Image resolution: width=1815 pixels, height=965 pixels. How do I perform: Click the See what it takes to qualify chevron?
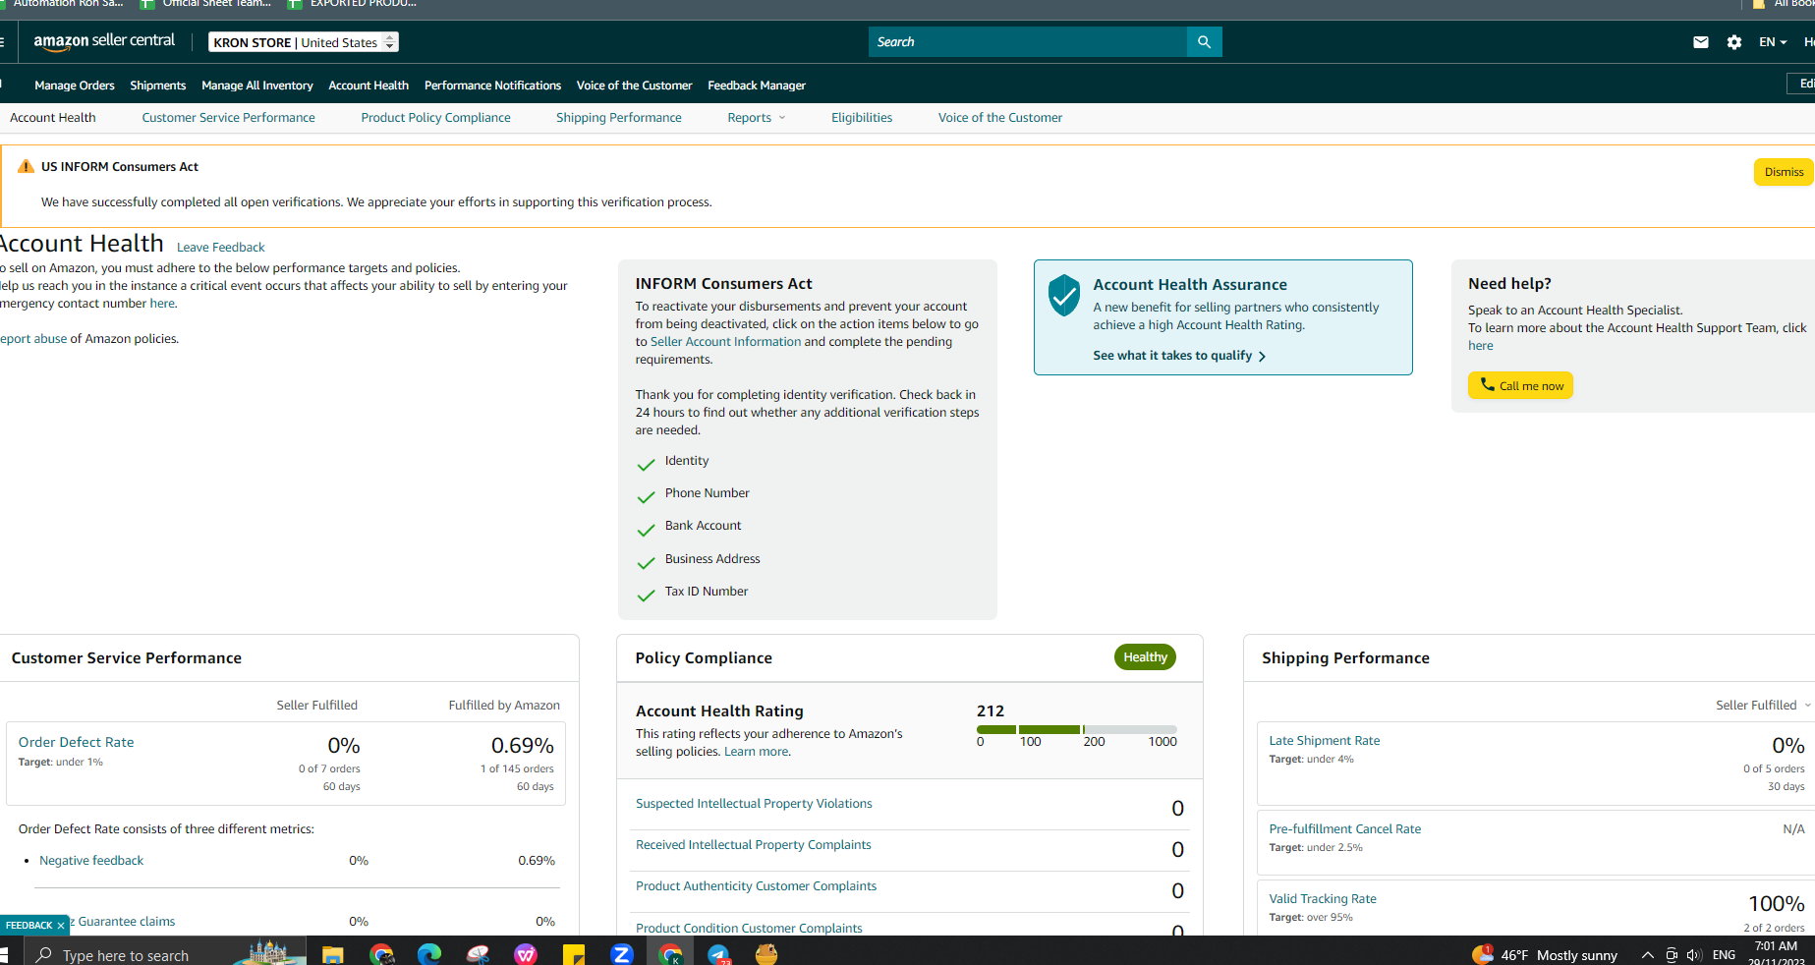pos(1262,356)
